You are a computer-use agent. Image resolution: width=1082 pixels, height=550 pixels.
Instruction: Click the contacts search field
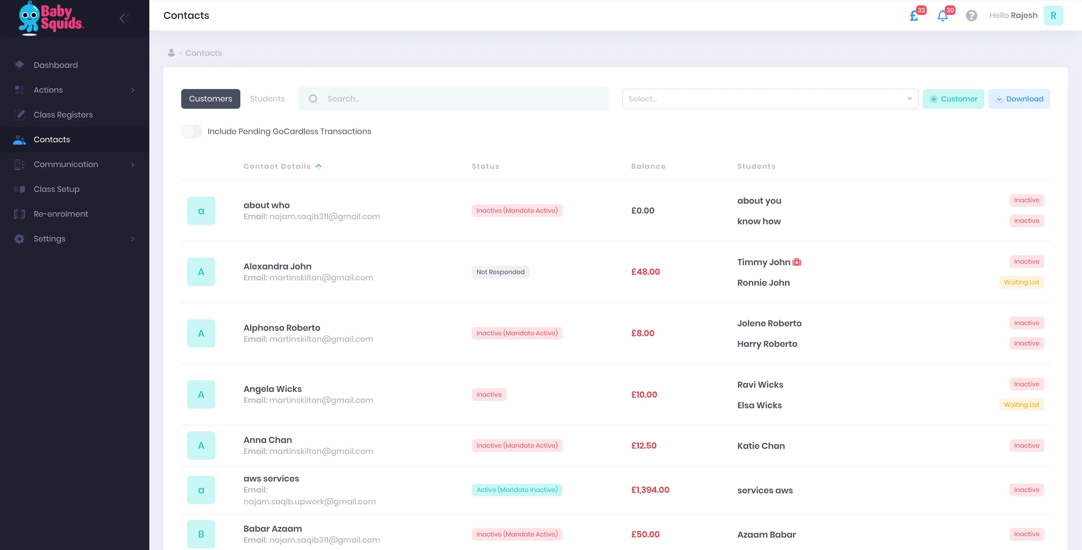[454, 99]
